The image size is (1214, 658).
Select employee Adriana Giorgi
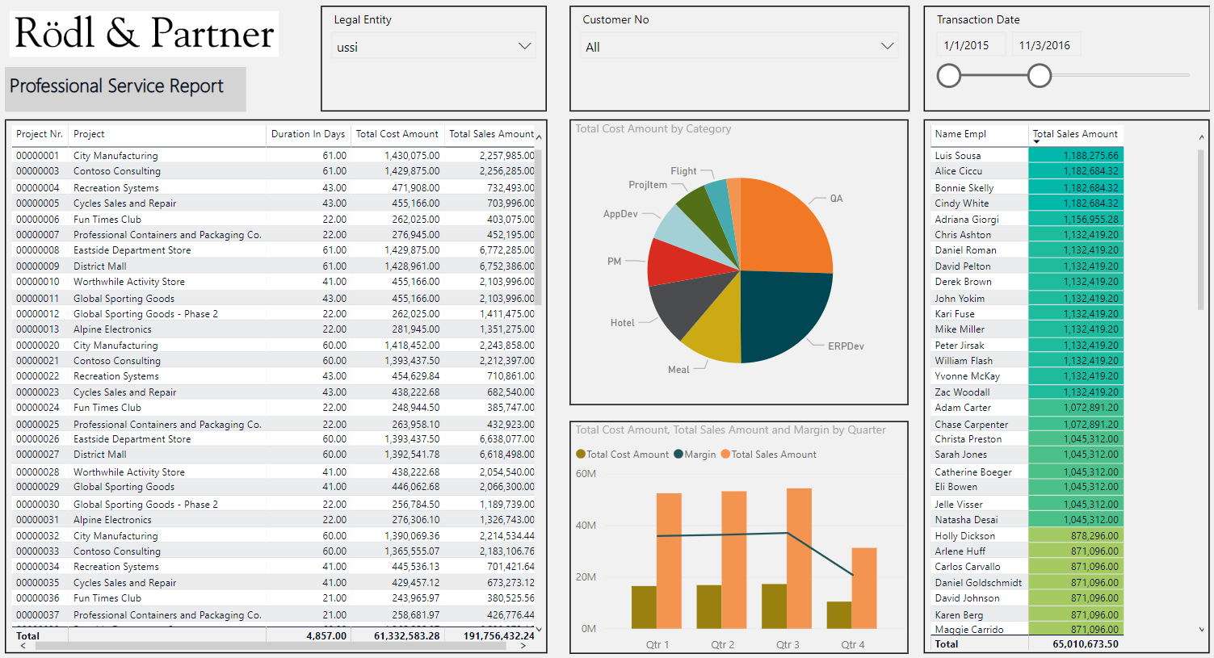coord(967,219)
